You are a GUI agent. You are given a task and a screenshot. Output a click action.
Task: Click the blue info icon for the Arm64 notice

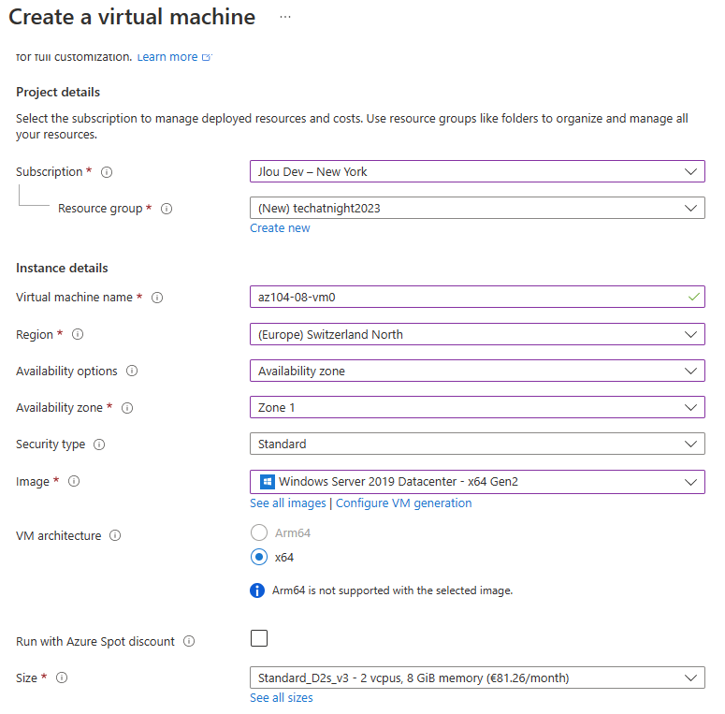(257, 590)
